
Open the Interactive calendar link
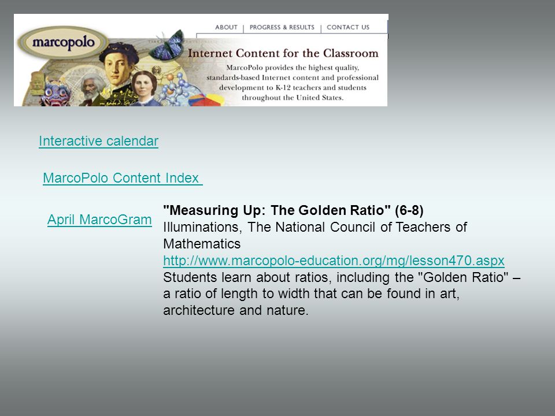tap(98, 141)
